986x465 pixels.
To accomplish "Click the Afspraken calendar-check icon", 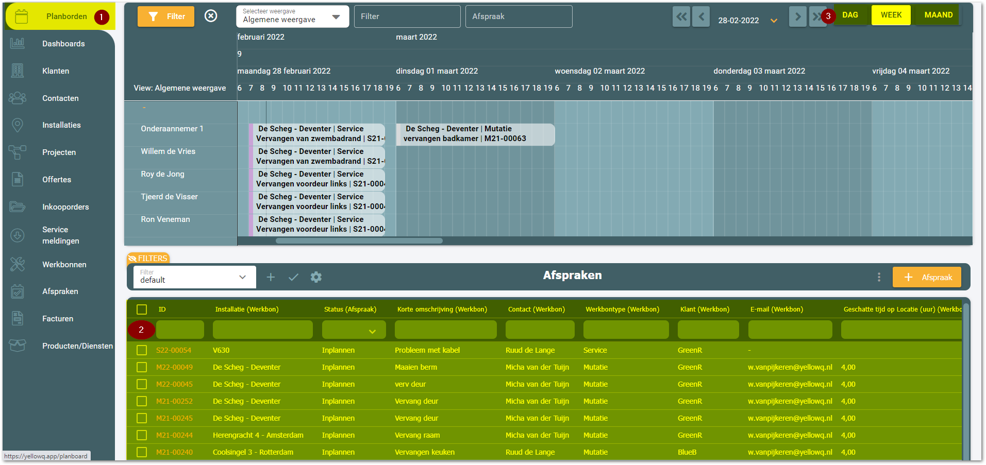I will pos(18,291).
